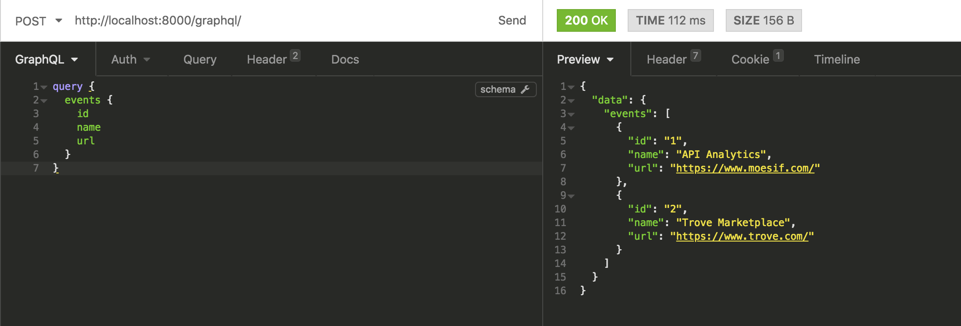Open the POST method dropdown

click(39, 21)
